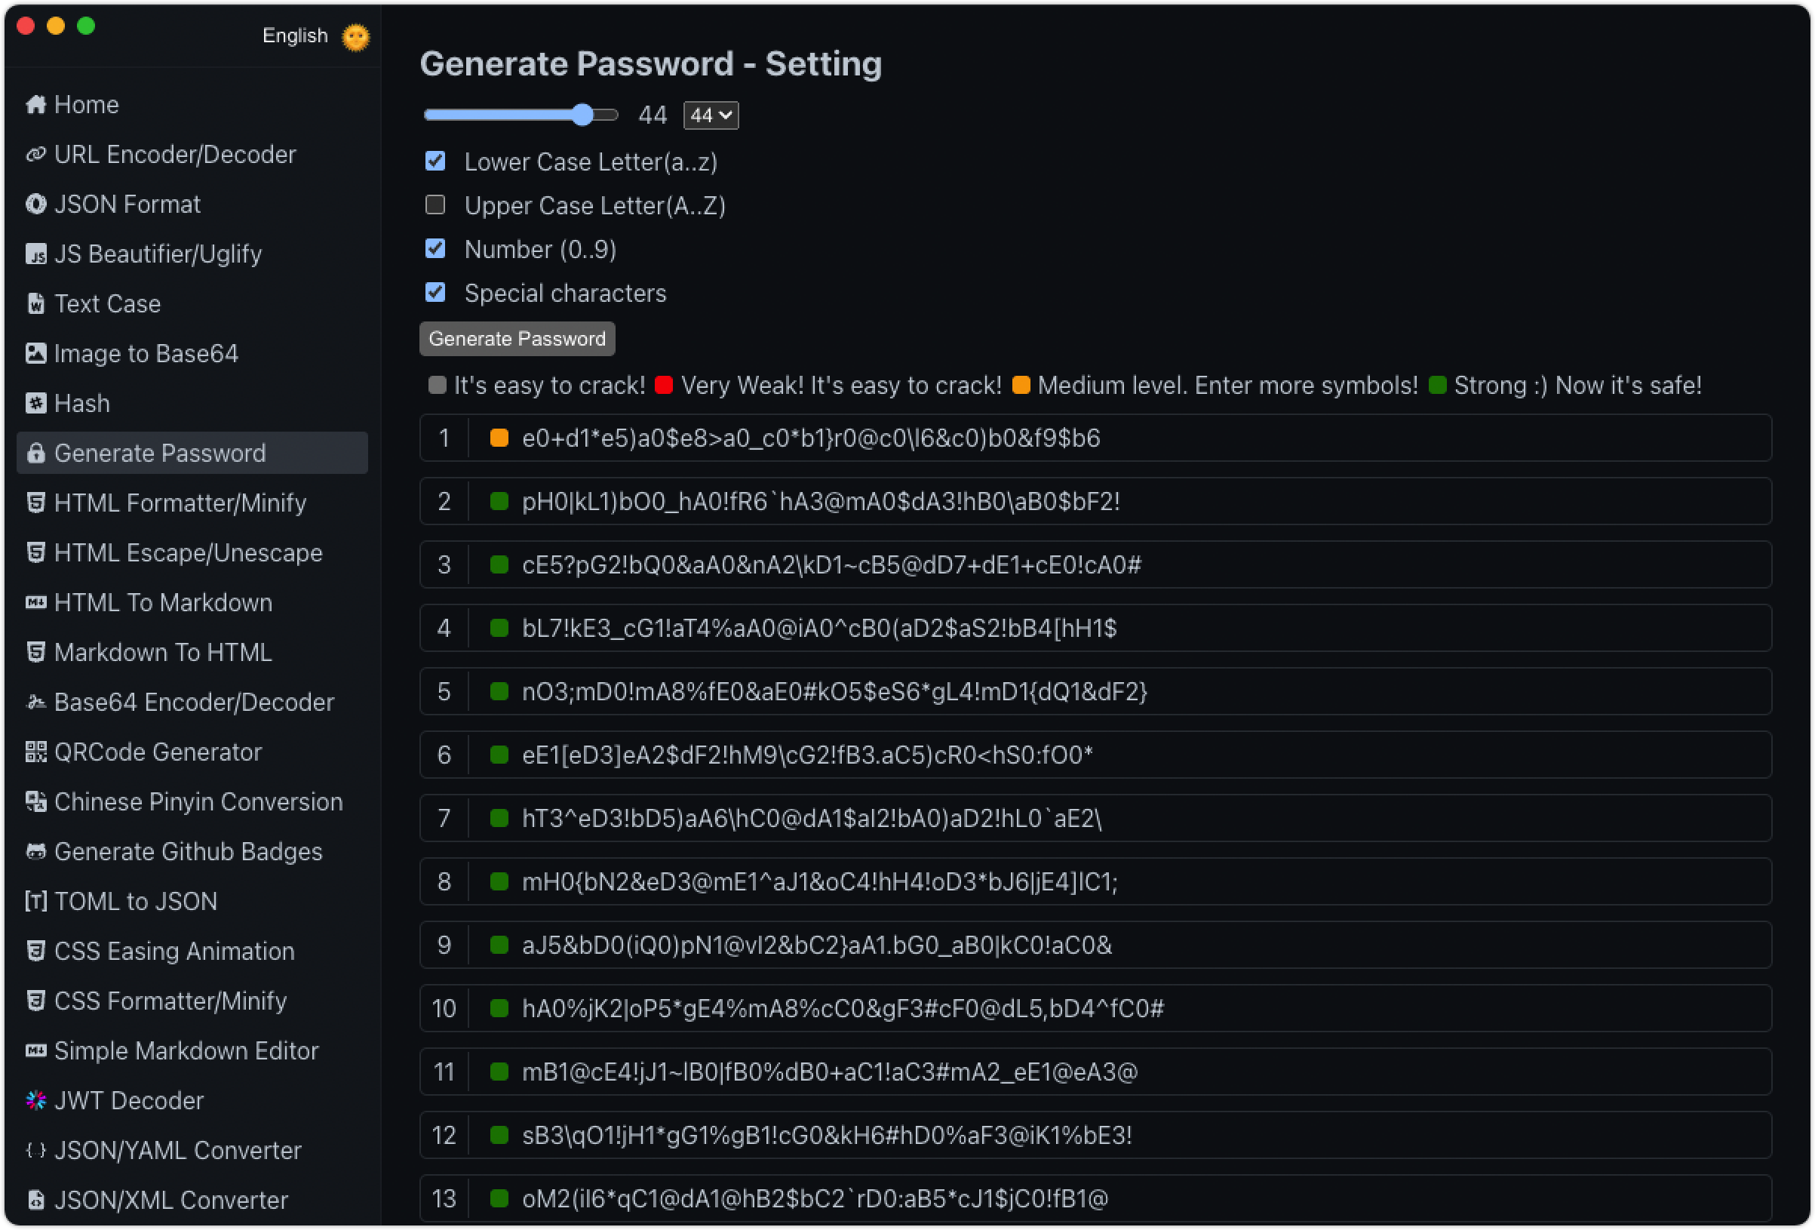The height and width of the screenshot is (1230, 1815).
Task: Click the URL Encoder/Decoder link icon
Action: [36, 155]
